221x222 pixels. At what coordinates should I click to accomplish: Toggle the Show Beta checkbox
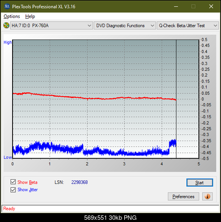[13, 182]
